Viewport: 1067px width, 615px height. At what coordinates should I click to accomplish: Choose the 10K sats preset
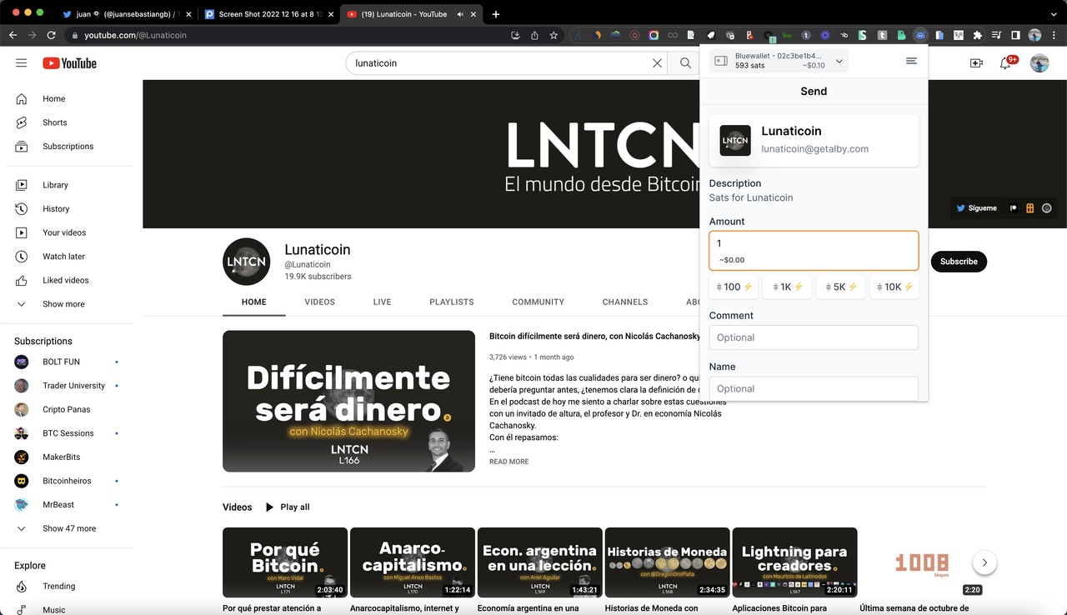pos(894,287)
